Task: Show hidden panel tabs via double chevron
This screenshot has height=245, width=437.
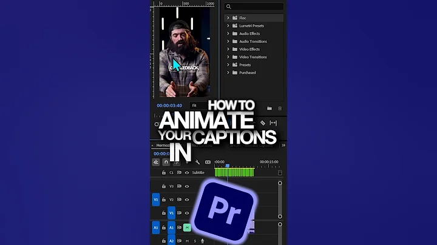Action: [x=283, y=145]
